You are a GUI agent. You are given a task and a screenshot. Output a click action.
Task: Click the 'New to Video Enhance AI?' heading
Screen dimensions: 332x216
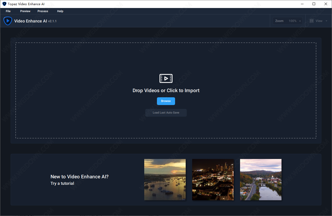click(x=80, y=177)
